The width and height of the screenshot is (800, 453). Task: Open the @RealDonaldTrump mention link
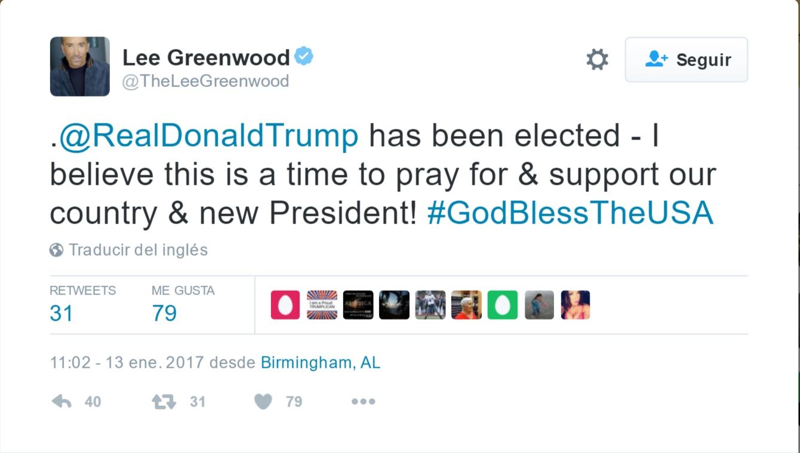click(209, 136)
